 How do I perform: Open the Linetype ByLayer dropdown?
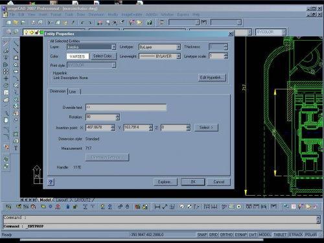pyautogui.click(x=178, y=47)
